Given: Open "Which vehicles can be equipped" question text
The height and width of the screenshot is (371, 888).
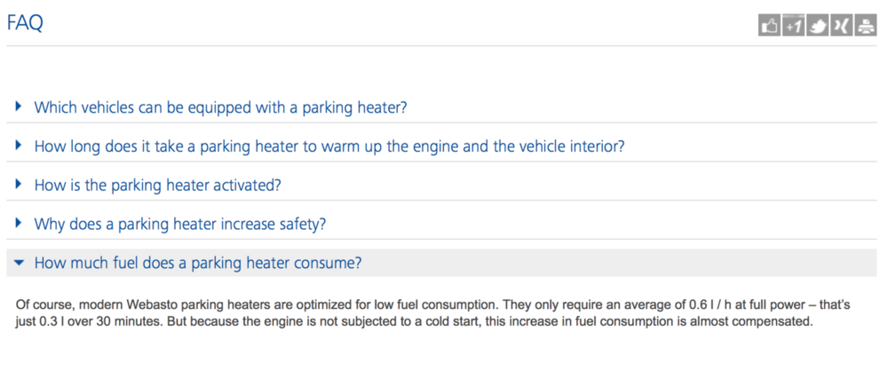Looking at the screenshot, I should coord(220,107).
